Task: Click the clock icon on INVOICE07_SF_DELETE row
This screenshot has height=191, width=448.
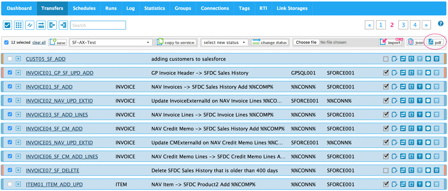Action: point(428,171)
